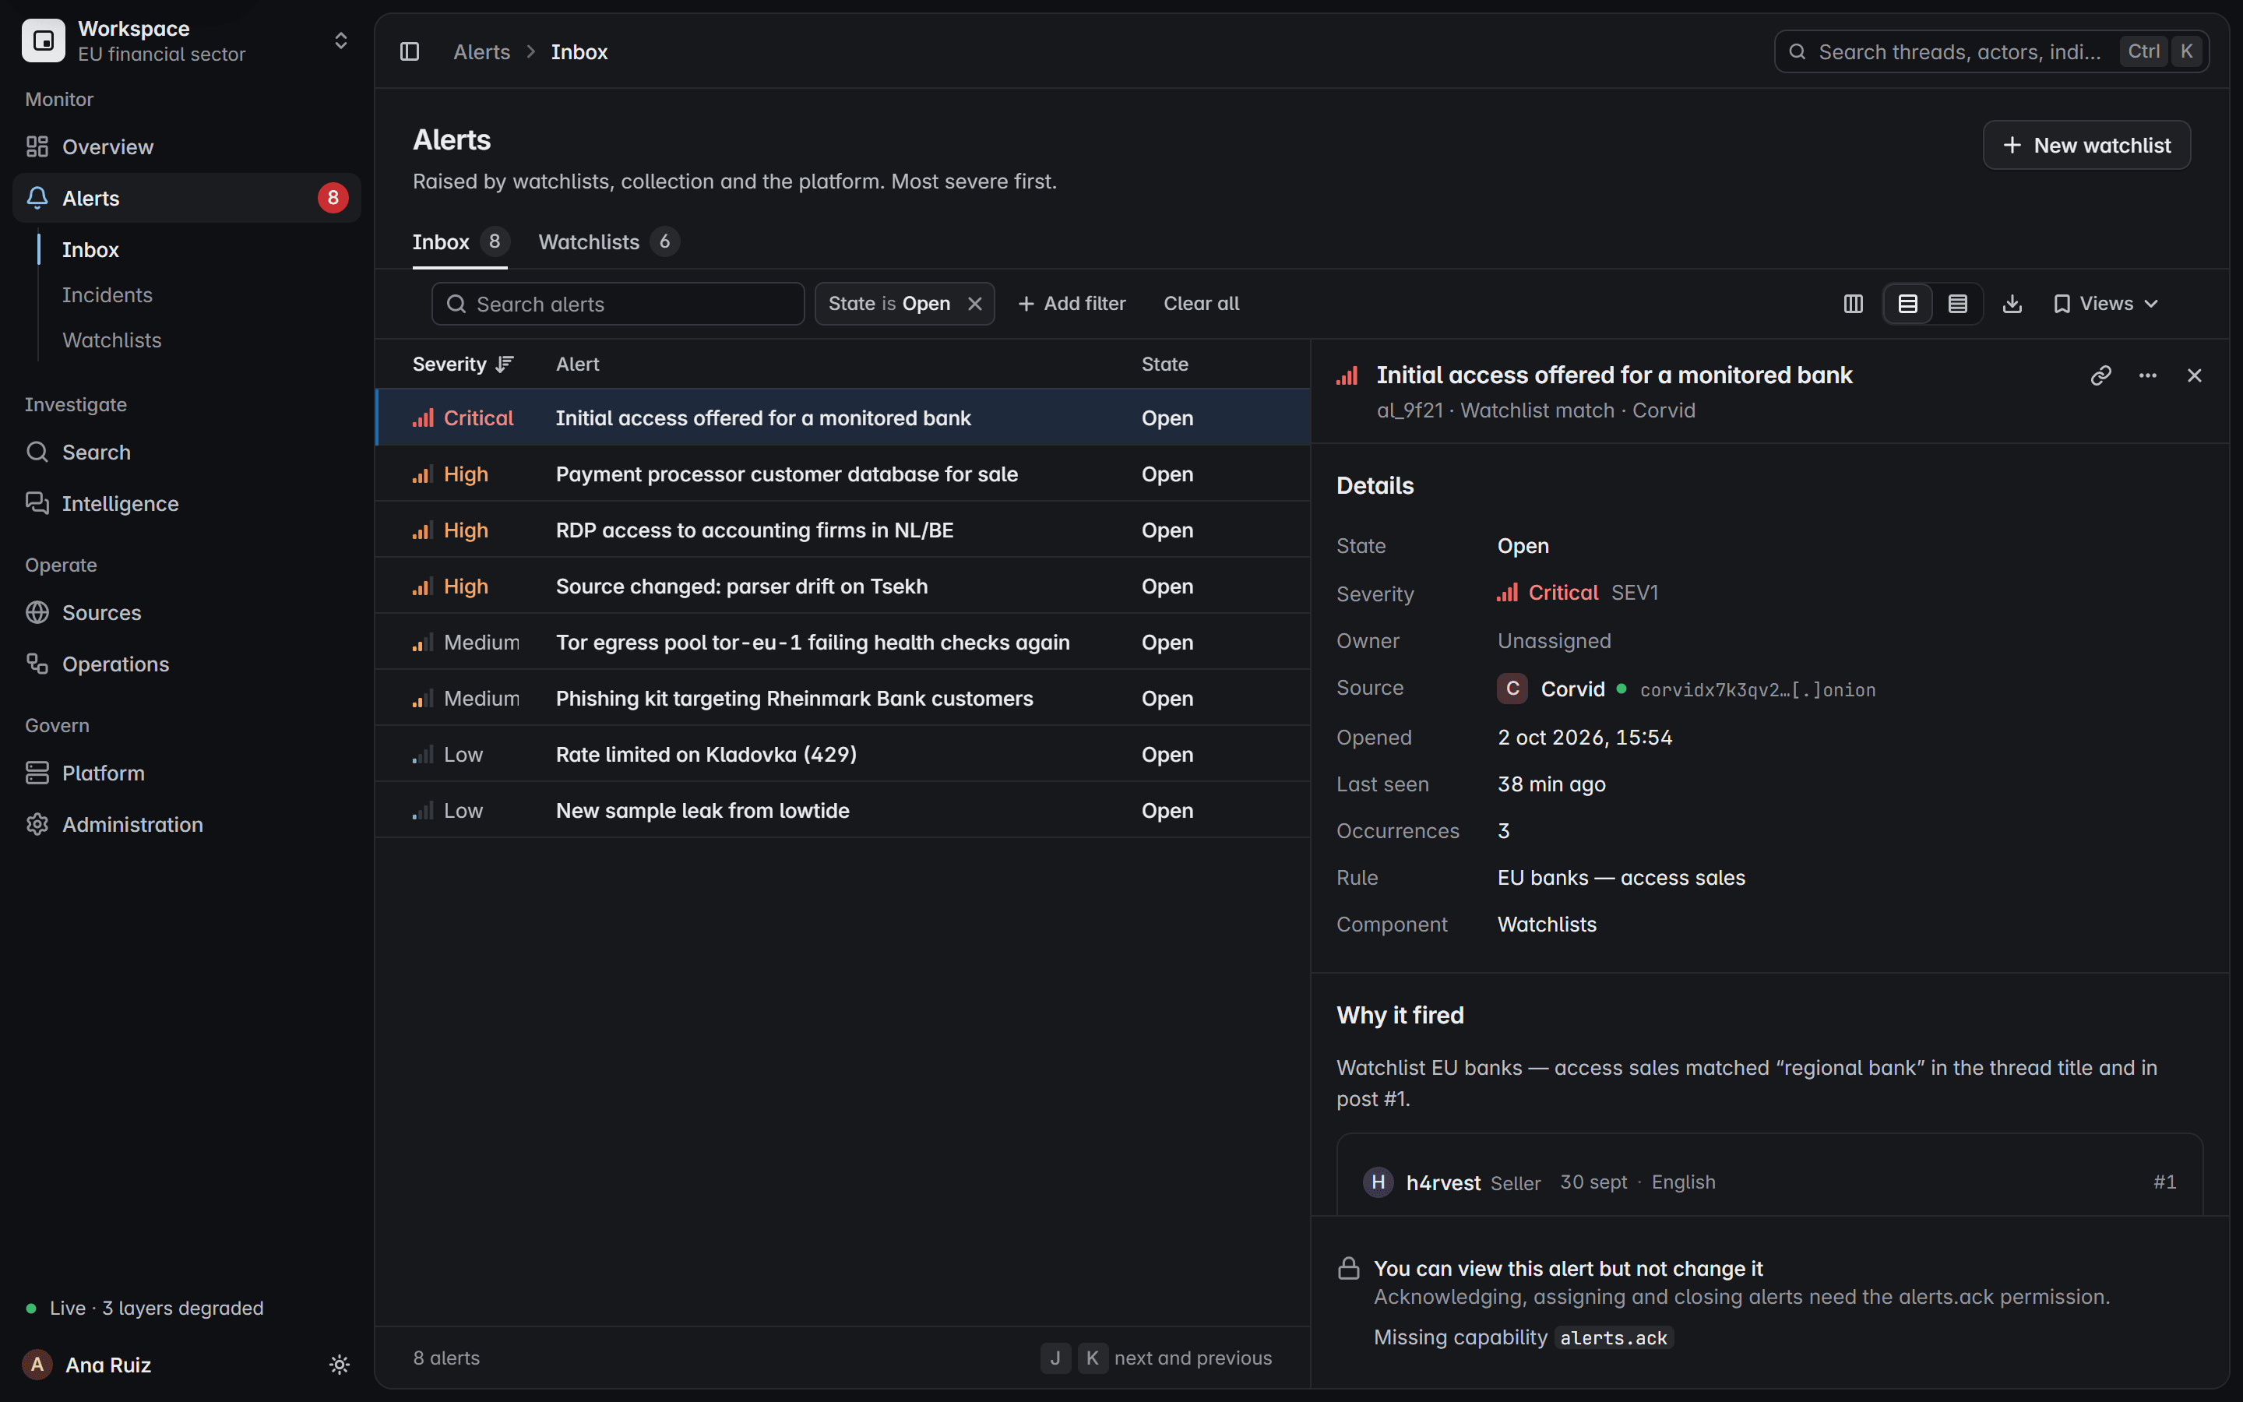This screenshot has width=2243, height=1402.
Task: Sort by Severity column header
Action: tap(463, 365)
